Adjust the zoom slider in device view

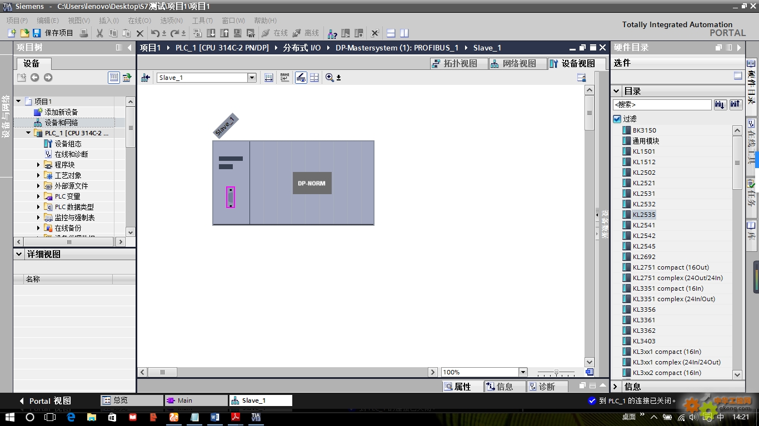point(556,372)
